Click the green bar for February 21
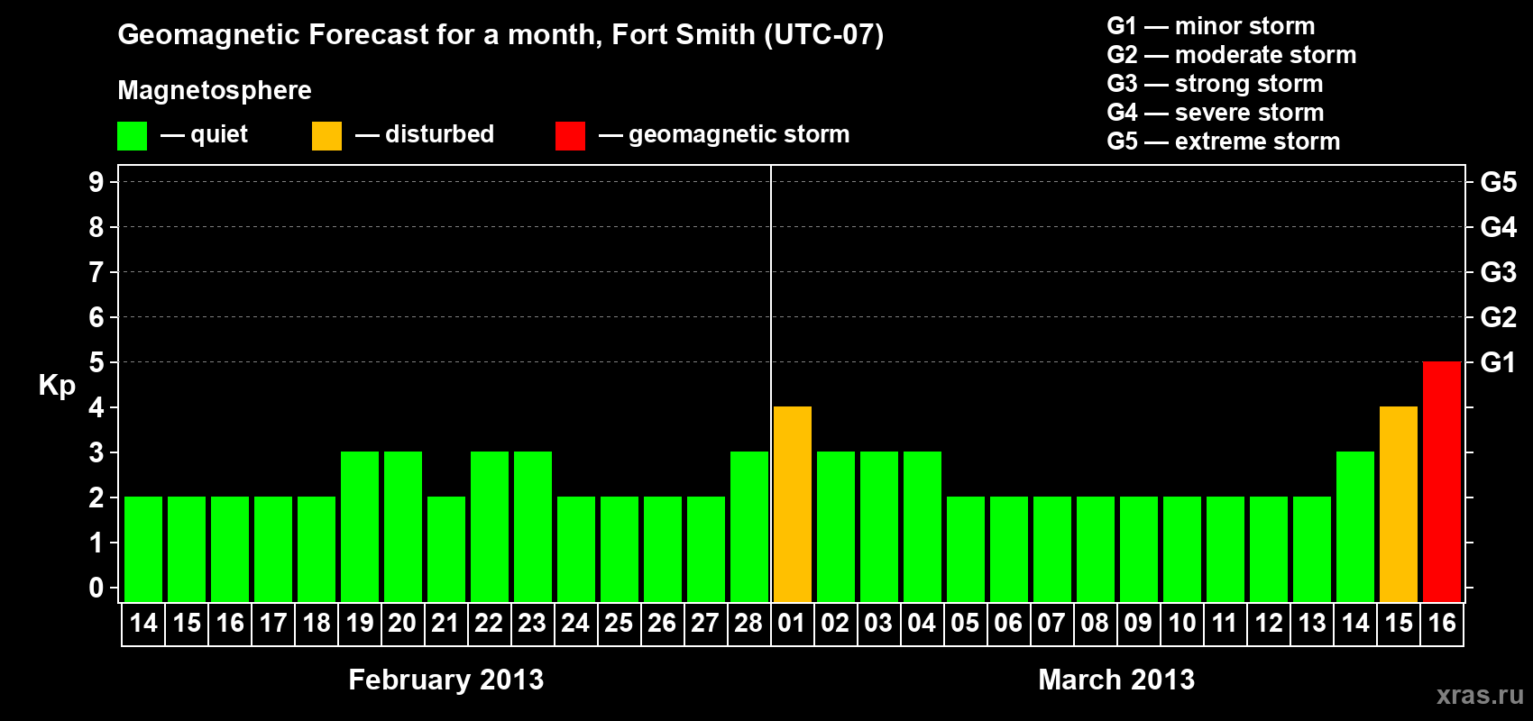Viewport: 1533px width, 721px height. [446, 549]
